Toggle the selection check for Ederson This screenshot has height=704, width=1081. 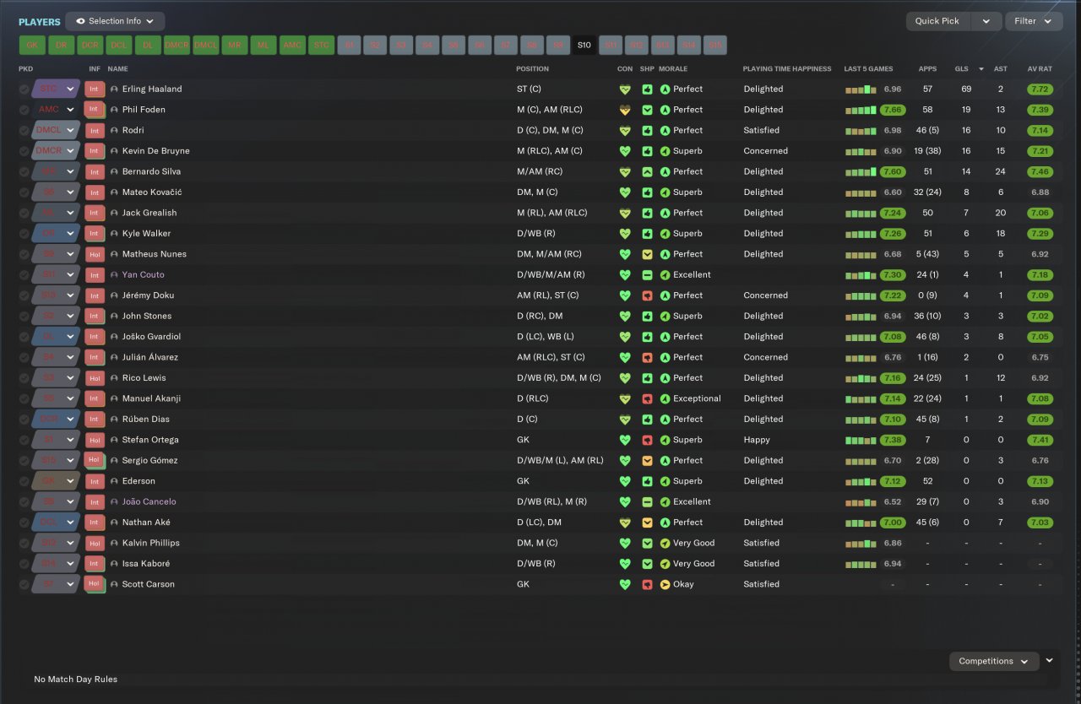tap(24, 481)
